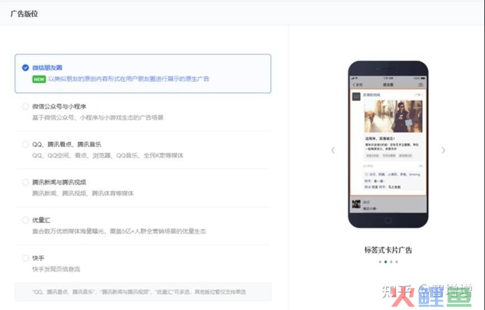Jump to third carousel dot
Viewport: 485px width, 310px height.
[x=391, y=262]
